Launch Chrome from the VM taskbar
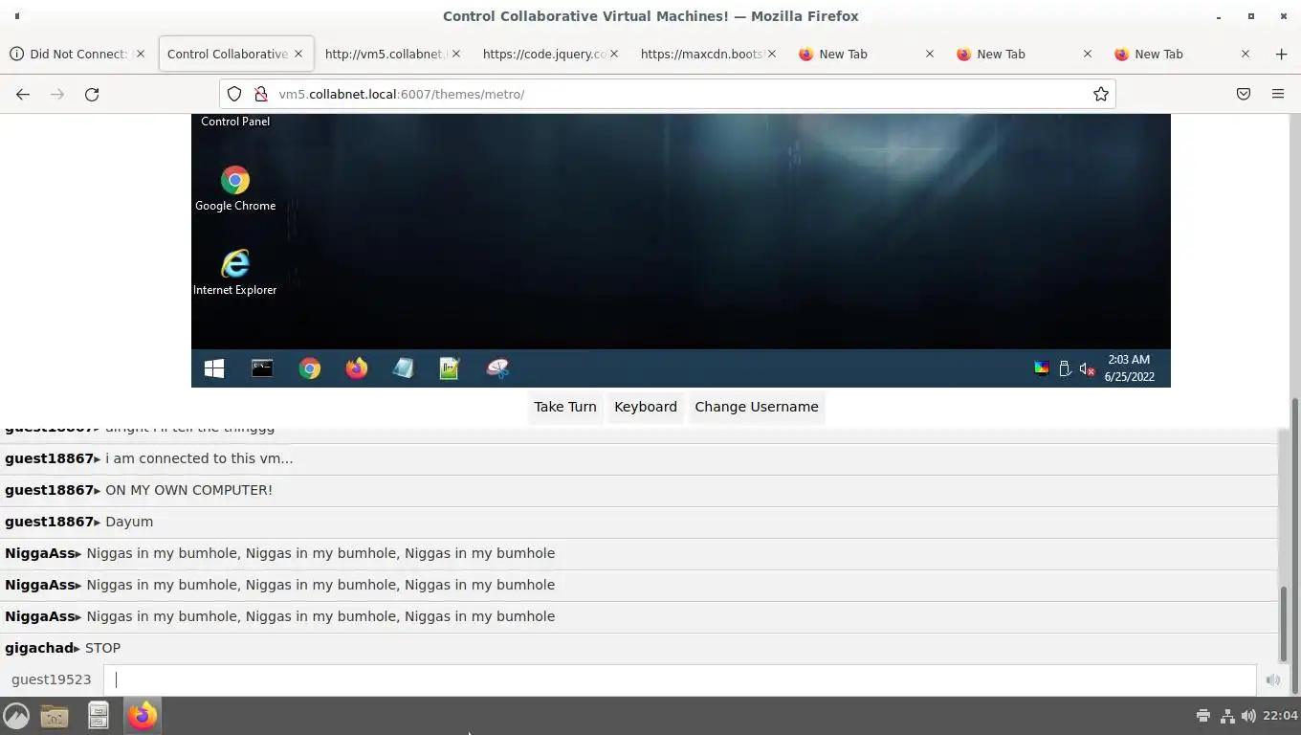 pyautogui.click(x=309, y=368)
